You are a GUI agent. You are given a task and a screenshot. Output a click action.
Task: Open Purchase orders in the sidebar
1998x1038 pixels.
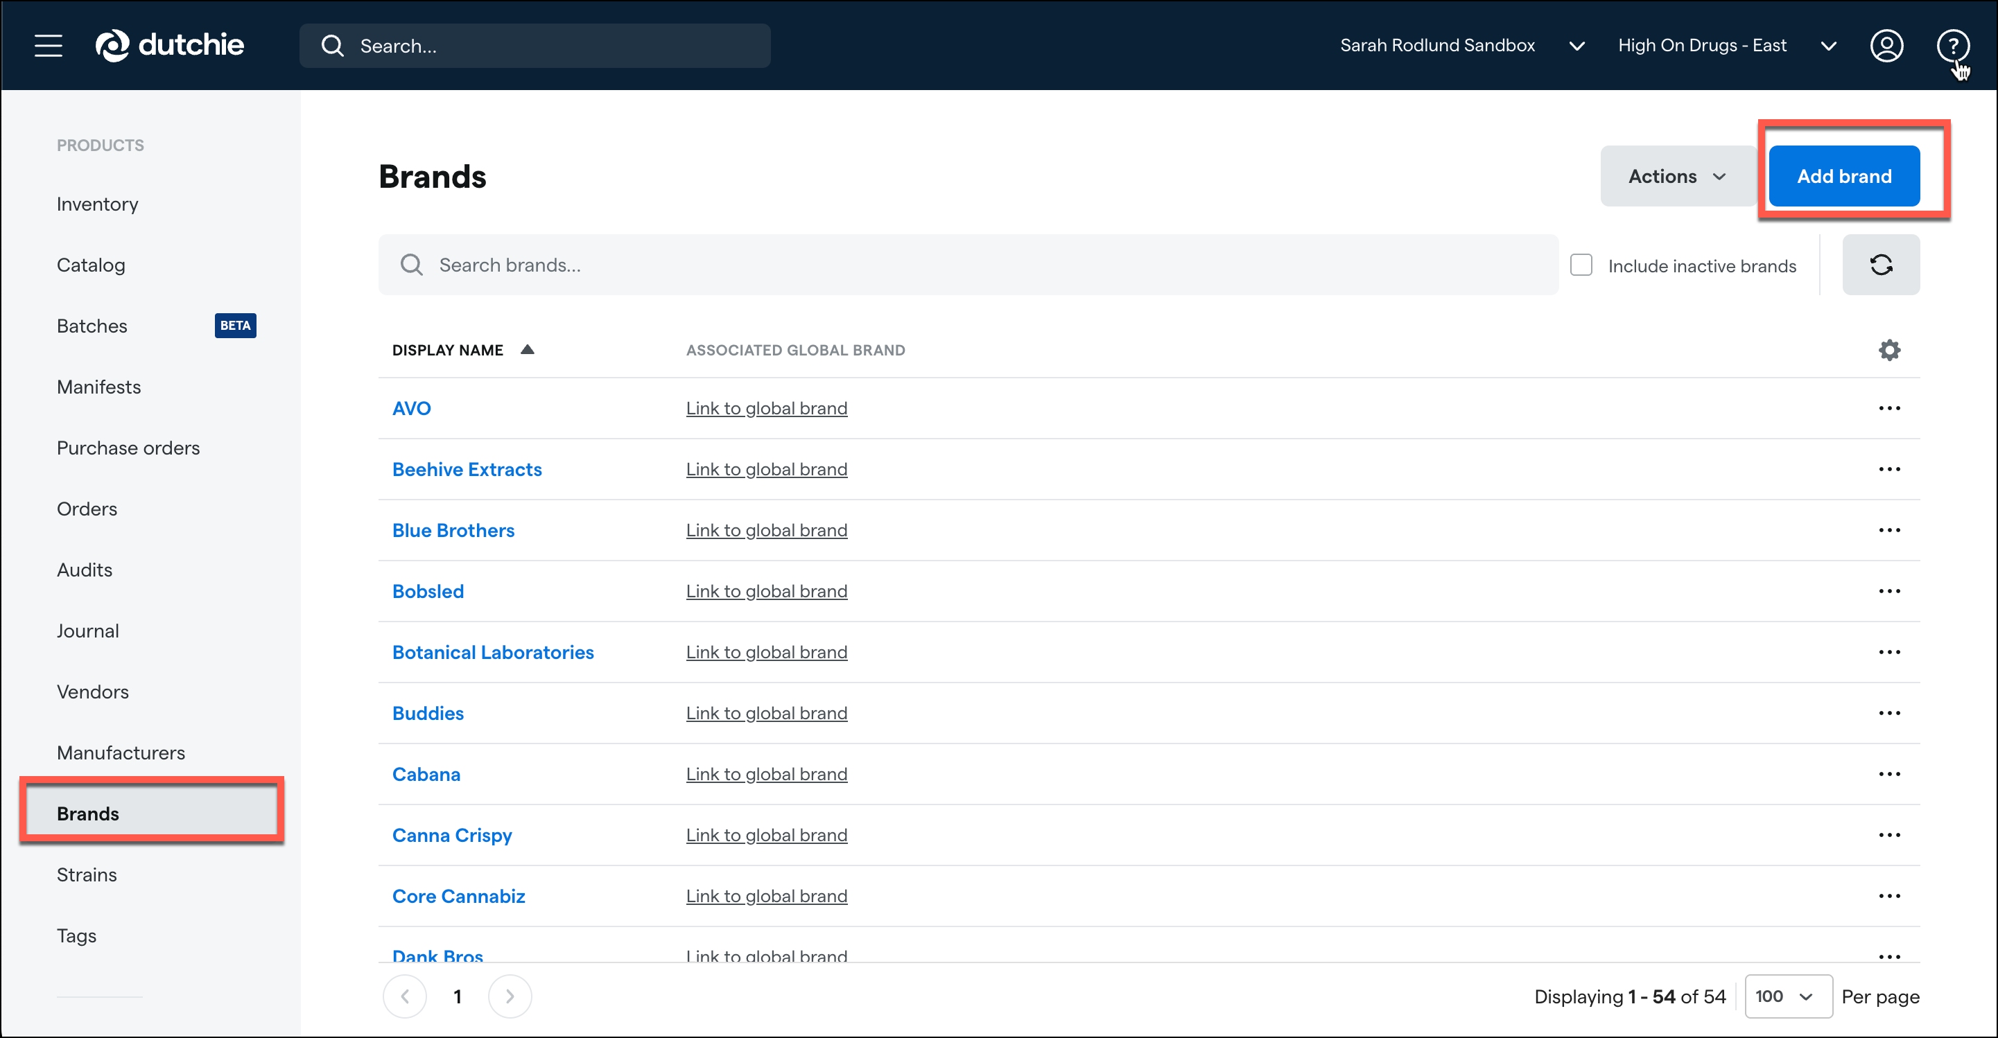click(x=129, y=448)
